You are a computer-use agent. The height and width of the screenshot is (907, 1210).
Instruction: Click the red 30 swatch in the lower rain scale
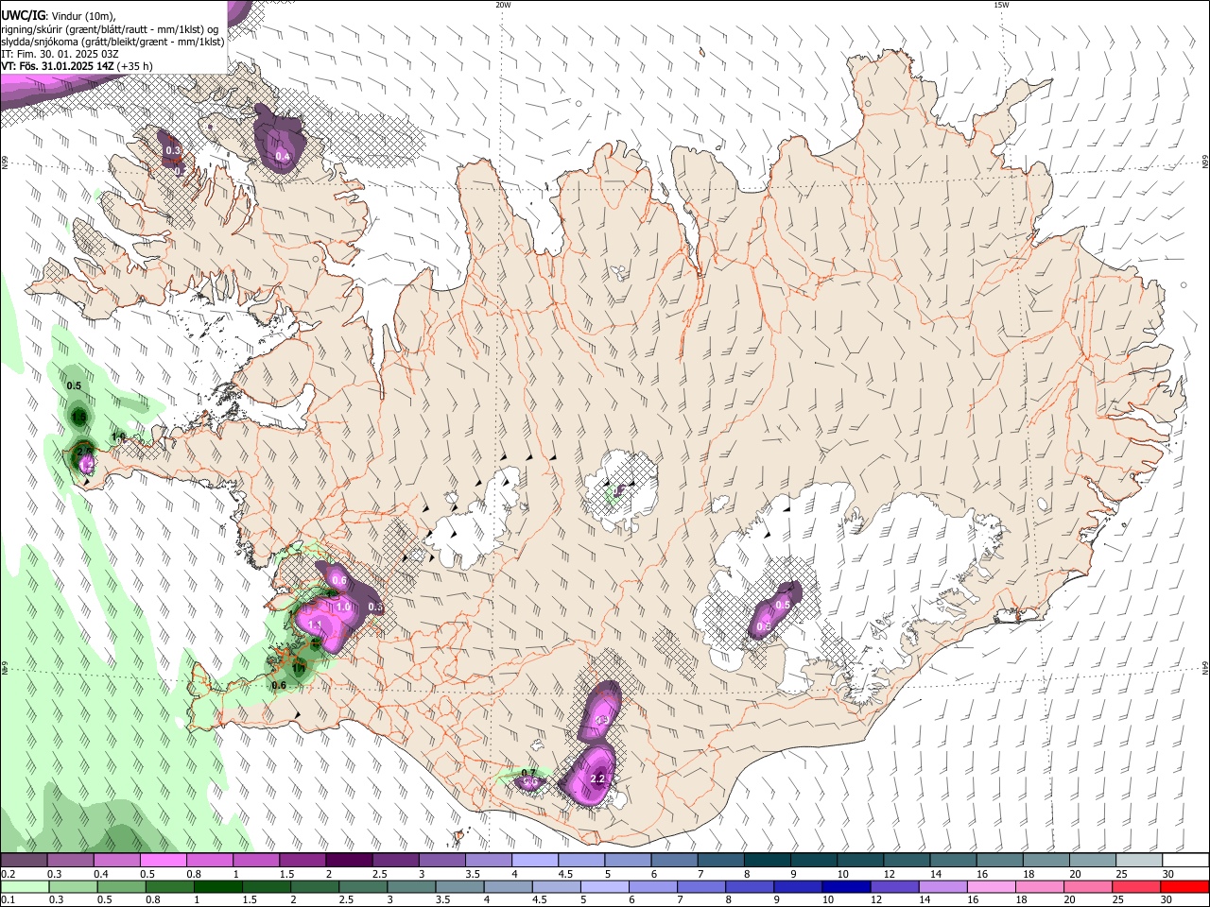[1184, 887]
